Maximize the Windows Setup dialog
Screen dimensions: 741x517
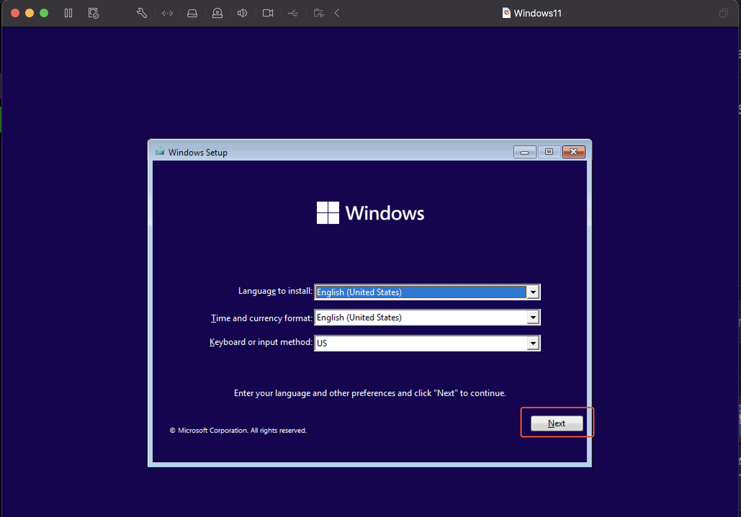[x=549, y=152]
